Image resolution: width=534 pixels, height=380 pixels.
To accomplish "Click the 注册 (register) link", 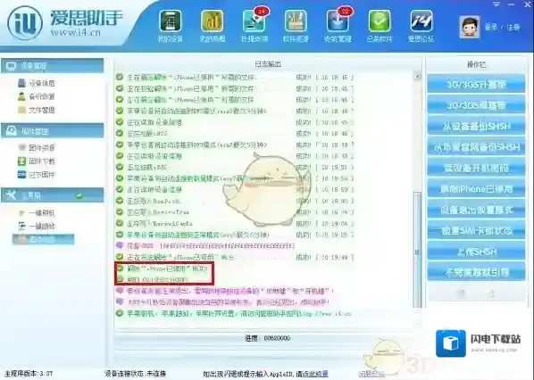I will 513,28.
